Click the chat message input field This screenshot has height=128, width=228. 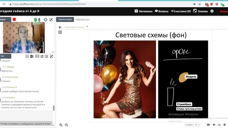pos(26,116)
